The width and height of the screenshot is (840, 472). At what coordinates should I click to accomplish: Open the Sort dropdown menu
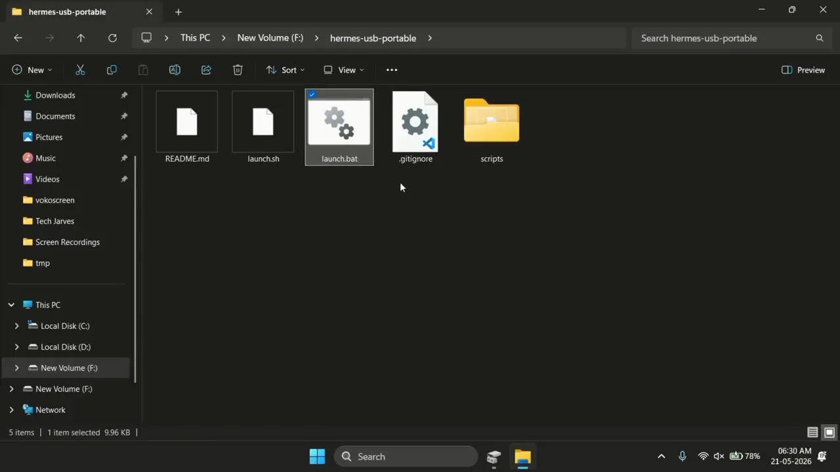point(285,70)
